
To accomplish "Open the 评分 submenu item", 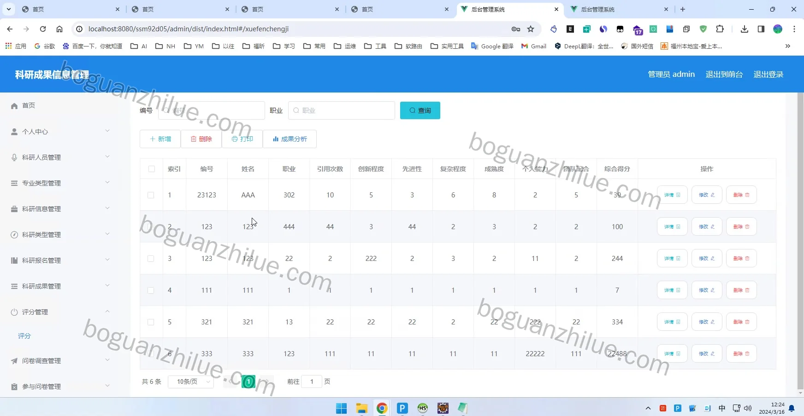I will 24,336.
